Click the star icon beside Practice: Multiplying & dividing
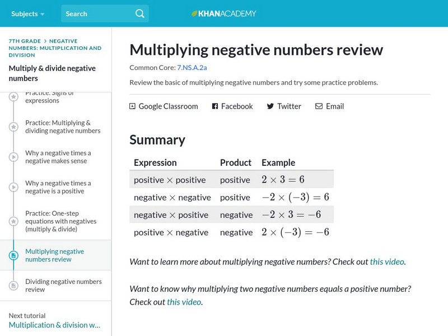Image resolution: width=448 pixels, height=336 pixels. (13, 127)
